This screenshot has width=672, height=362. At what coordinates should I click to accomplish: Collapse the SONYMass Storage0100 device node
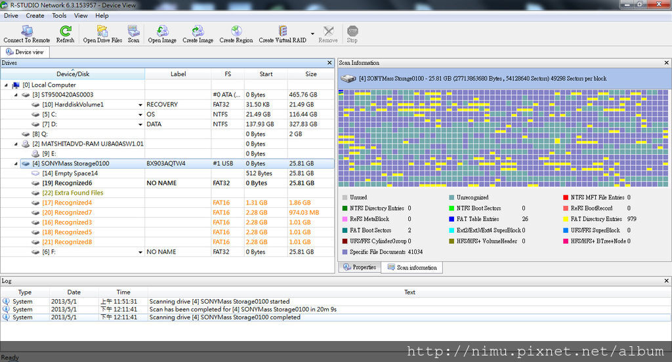[16, 164]
